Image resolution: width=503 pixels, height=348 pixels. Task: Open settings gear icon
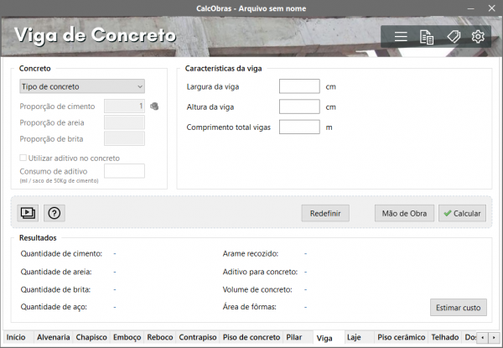[x=478, y=37]
